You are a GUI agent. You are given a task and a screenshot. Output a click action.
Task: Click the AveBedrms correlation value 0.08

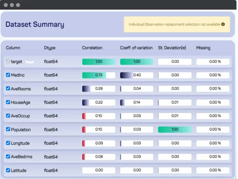(x=99, y=157)
